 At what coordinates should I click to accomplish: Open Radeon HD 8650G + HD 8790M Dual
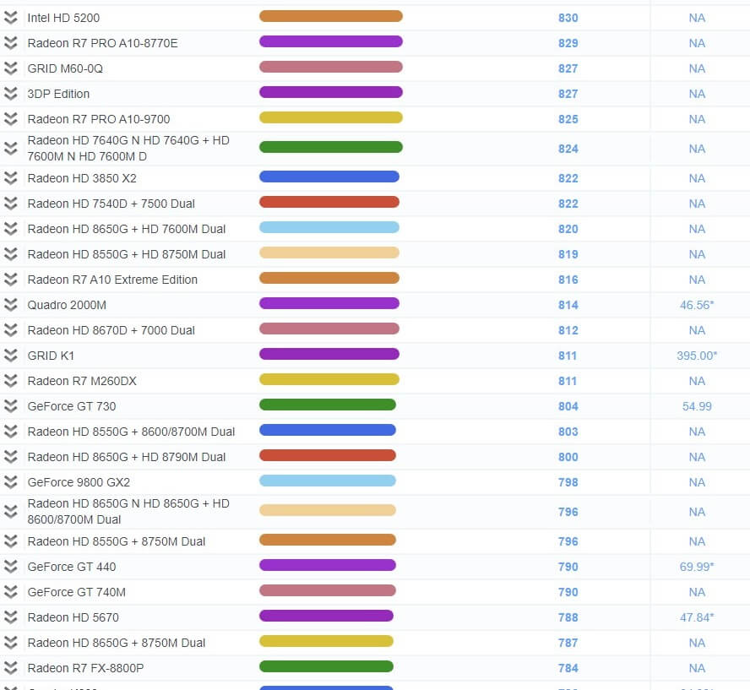[x=127, y=457]
